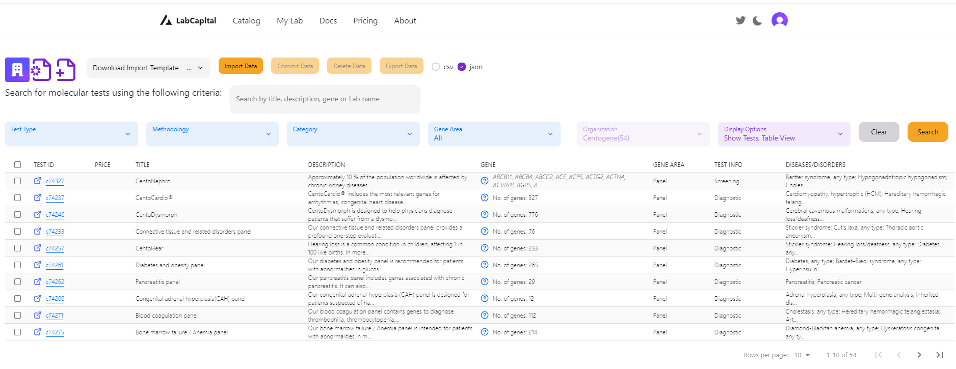Toggle select-all checkbox in table header
The height and width of the screenshot is (369, 956).
point(17,164)
